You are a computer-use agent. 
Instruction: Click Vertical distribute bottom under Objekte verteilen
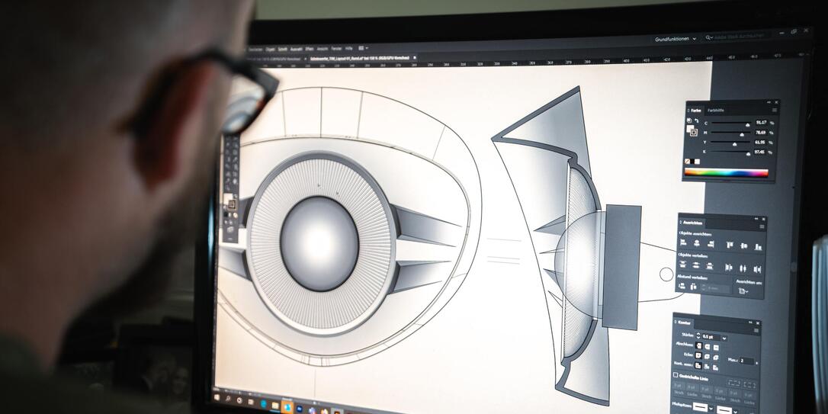[x=710, y=265]
